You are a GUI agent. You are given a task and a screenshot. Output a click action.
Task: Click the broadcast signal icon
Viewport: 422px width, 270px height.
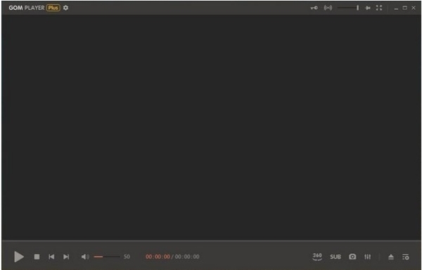pyautogui.click(x=328, y=8)
